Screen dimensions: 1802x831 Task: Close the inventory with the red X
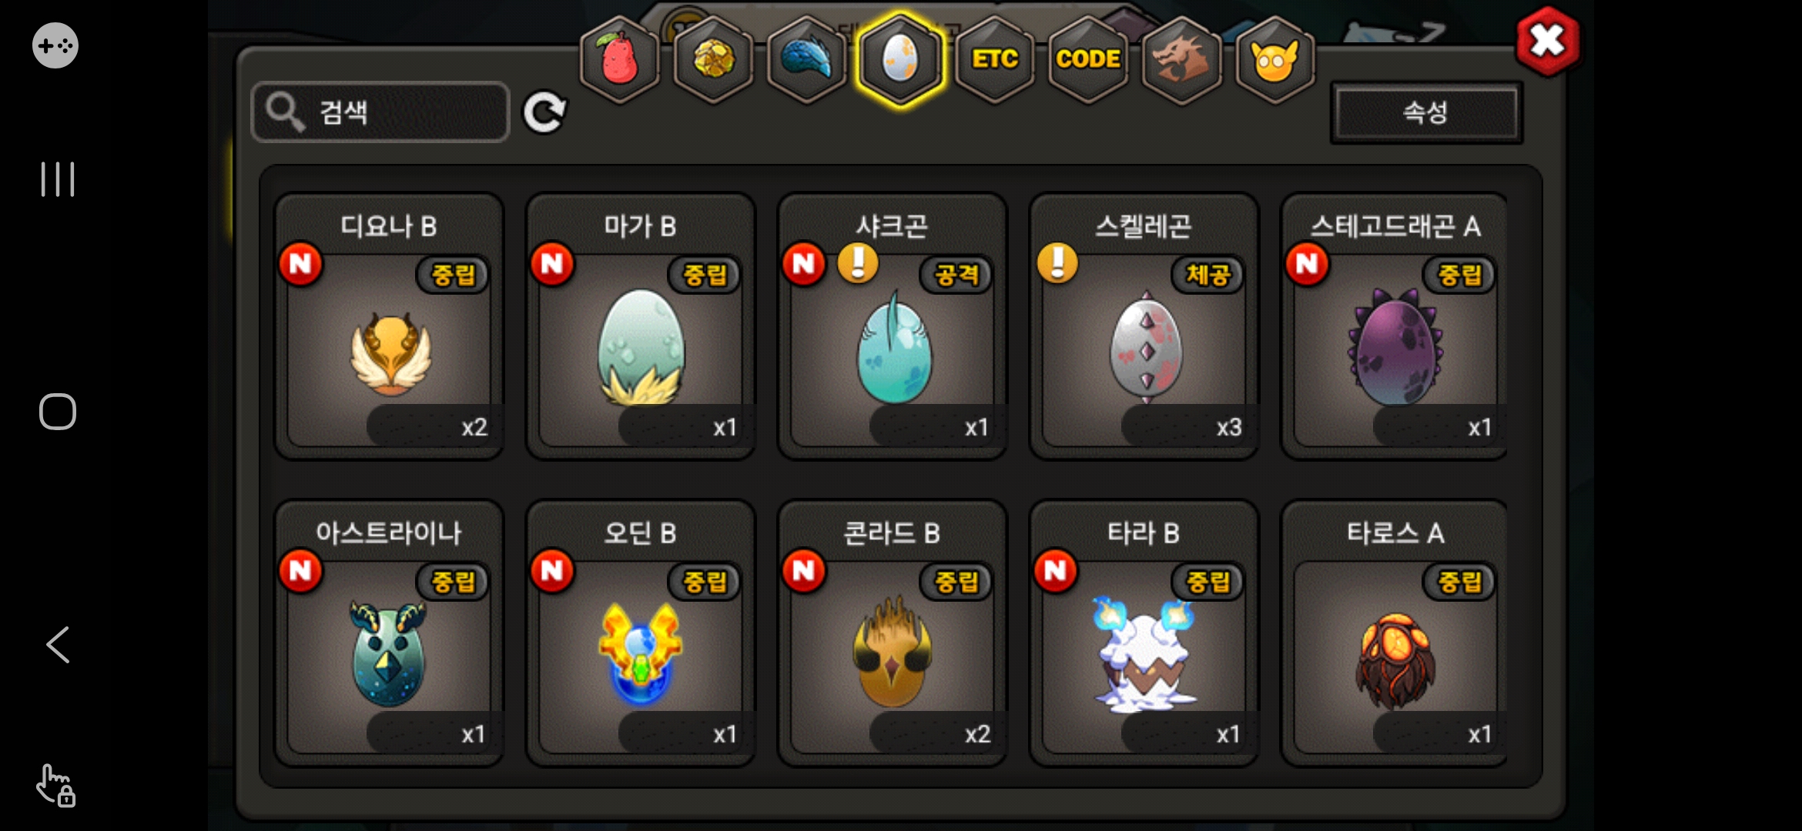tap(1547, 42)
